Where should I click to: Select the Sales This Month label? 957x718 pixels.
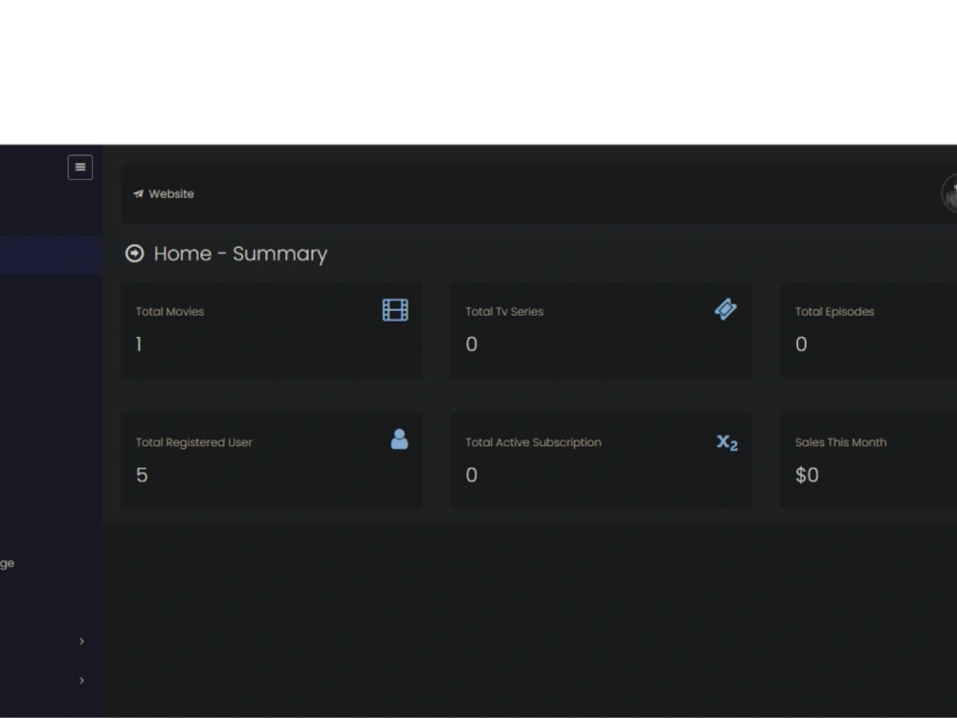(x=840, y=442)
